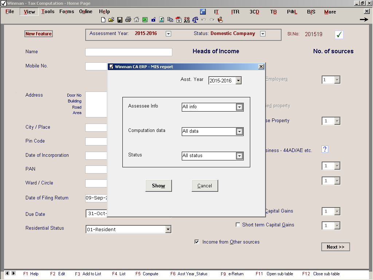Open the Help menu
373x280 pixels.
point(105,12)
